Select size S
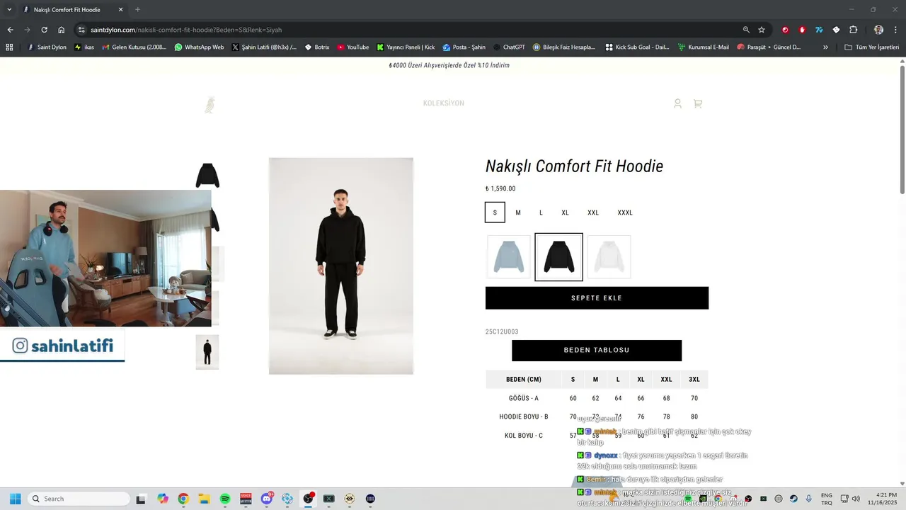This screenshot has width=906, height=510. click(495, 212)
